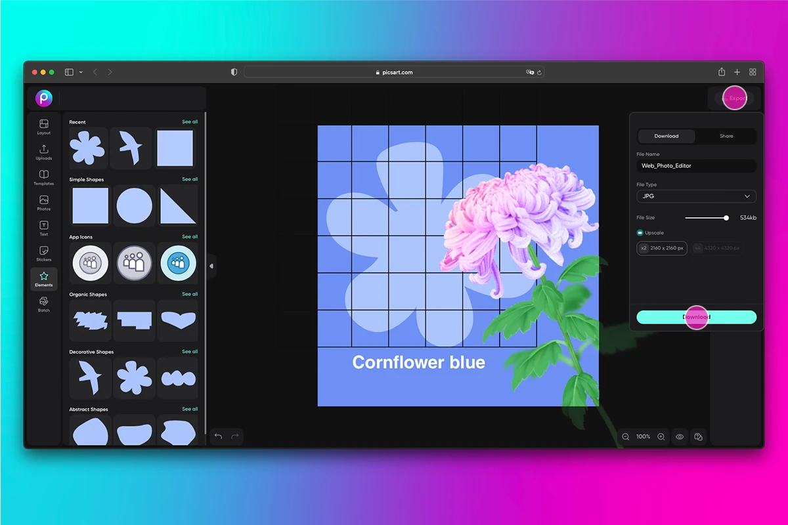
Task: Switch to the Share tab in export panel
Action: click(x=726, y=136)
